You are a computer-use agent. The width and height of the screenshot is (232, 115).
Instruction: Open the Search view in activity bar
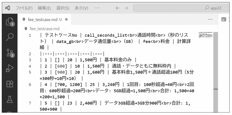click(10, 37)
